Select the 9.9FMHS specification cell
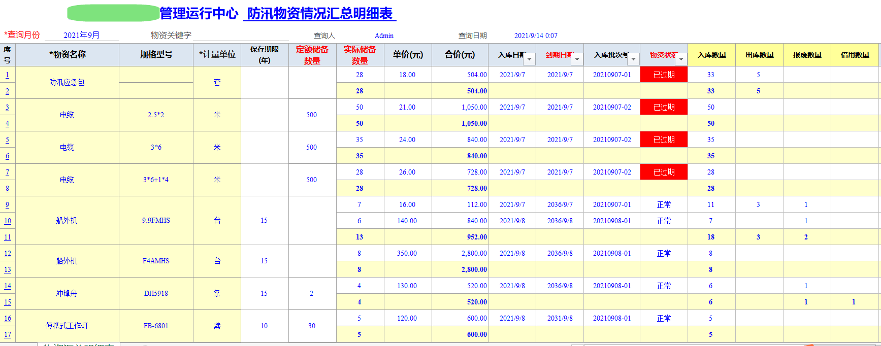Screen dimensions: 881x346 156,221
